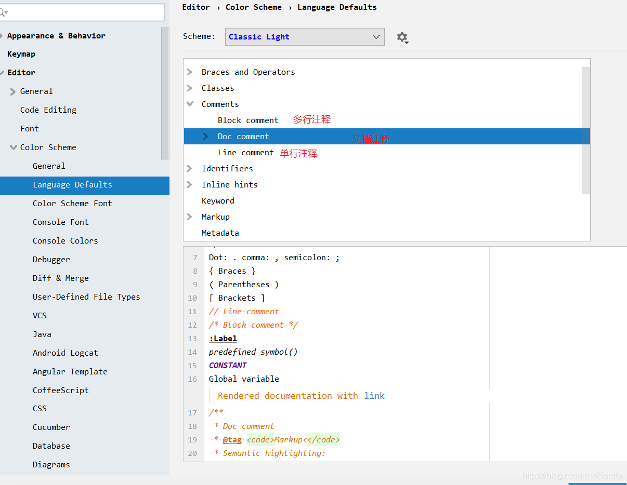Click the settings sidebar scrollbar

point(165,93)
